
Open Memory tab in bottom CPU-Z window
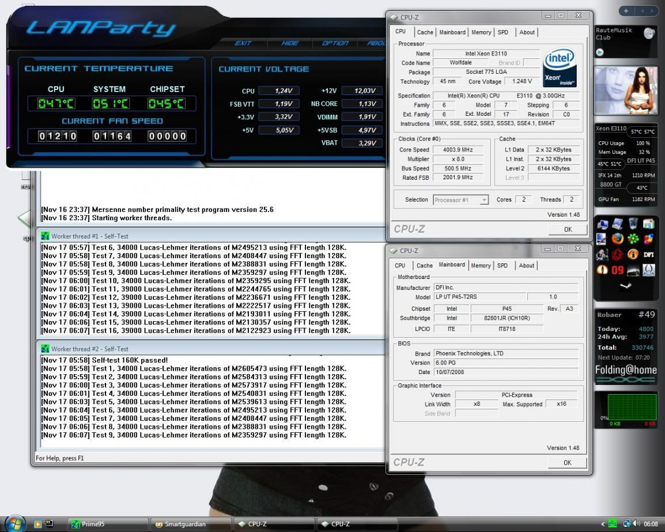click(x=481, y=266)
